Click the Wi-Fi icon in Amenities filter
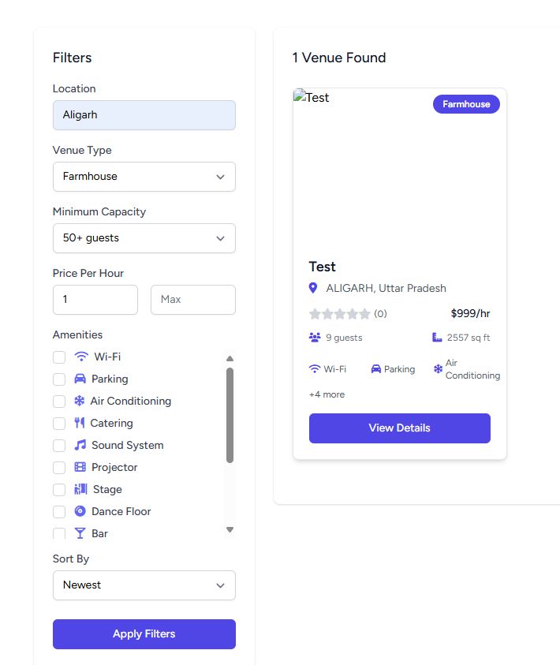560x665 pixels. (x=81, y=357)
